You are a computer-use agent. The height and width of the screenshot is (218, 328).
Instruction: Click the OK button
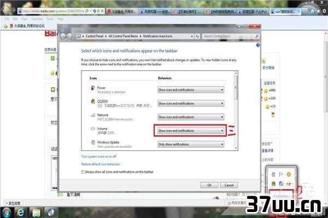(209, 185)
